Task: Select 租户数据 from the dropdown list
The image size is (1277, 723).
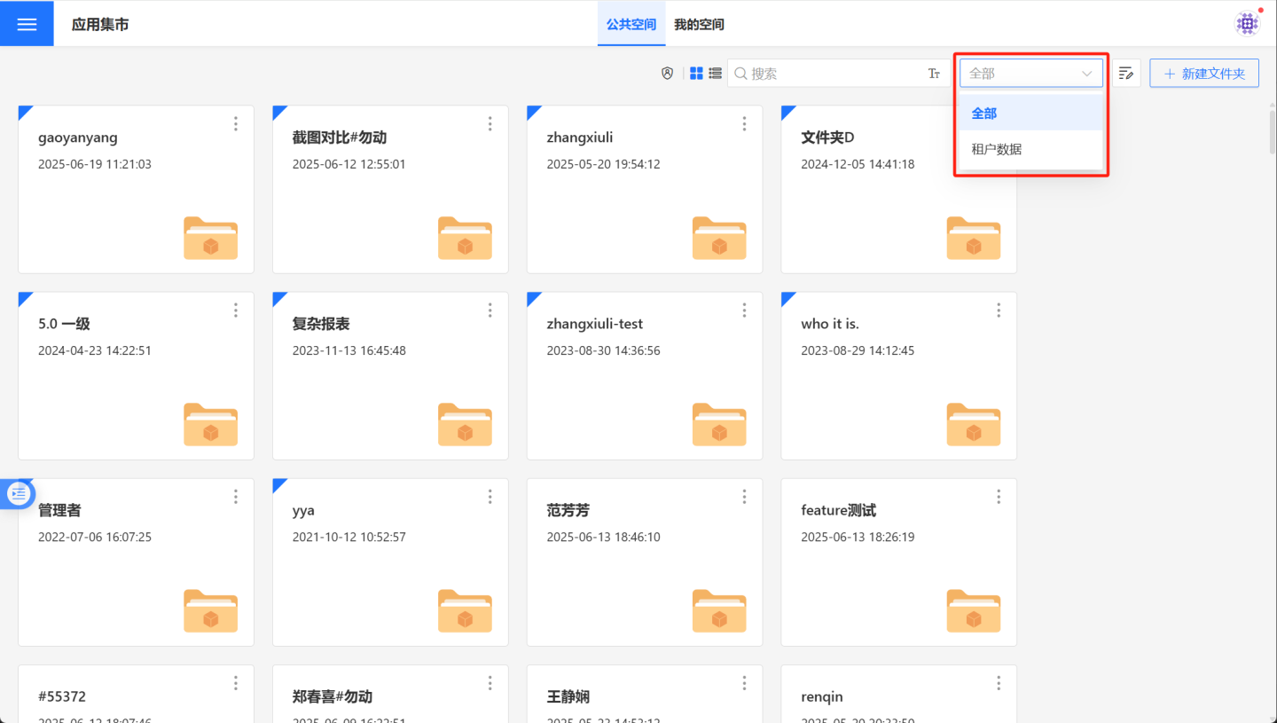Action: pos(997,149)
